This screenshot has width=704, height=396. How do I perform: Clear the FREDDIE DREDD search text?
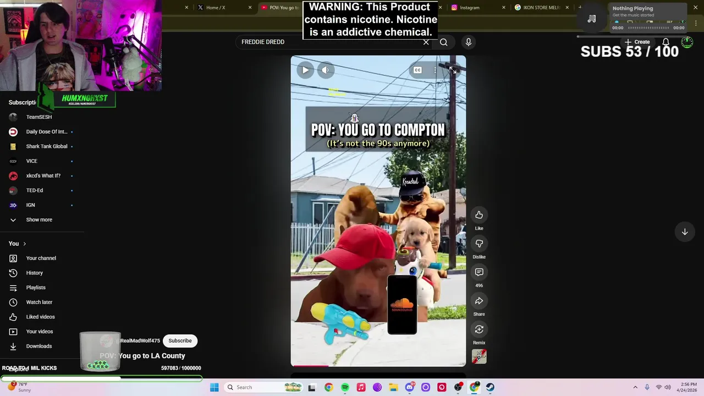click(426, 42)
